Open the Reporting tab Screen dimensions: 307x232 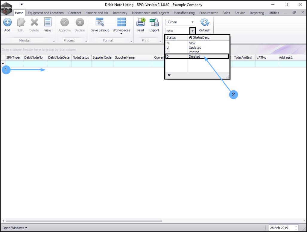(x=257, y=13)
